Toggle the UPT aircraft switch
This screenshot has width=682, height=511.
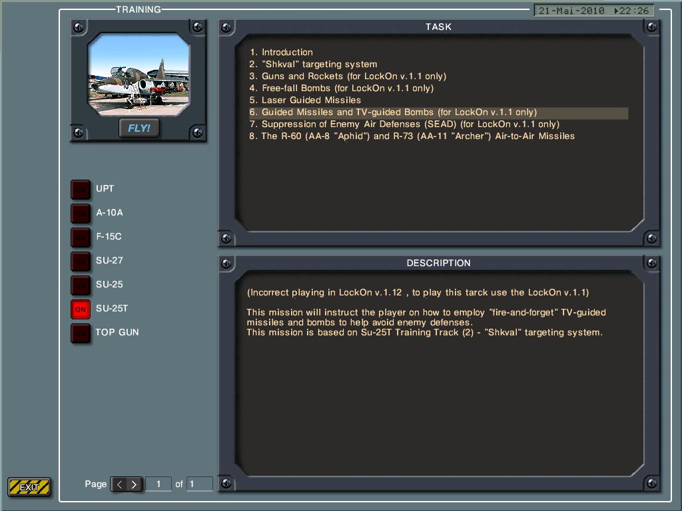[81, 189]
